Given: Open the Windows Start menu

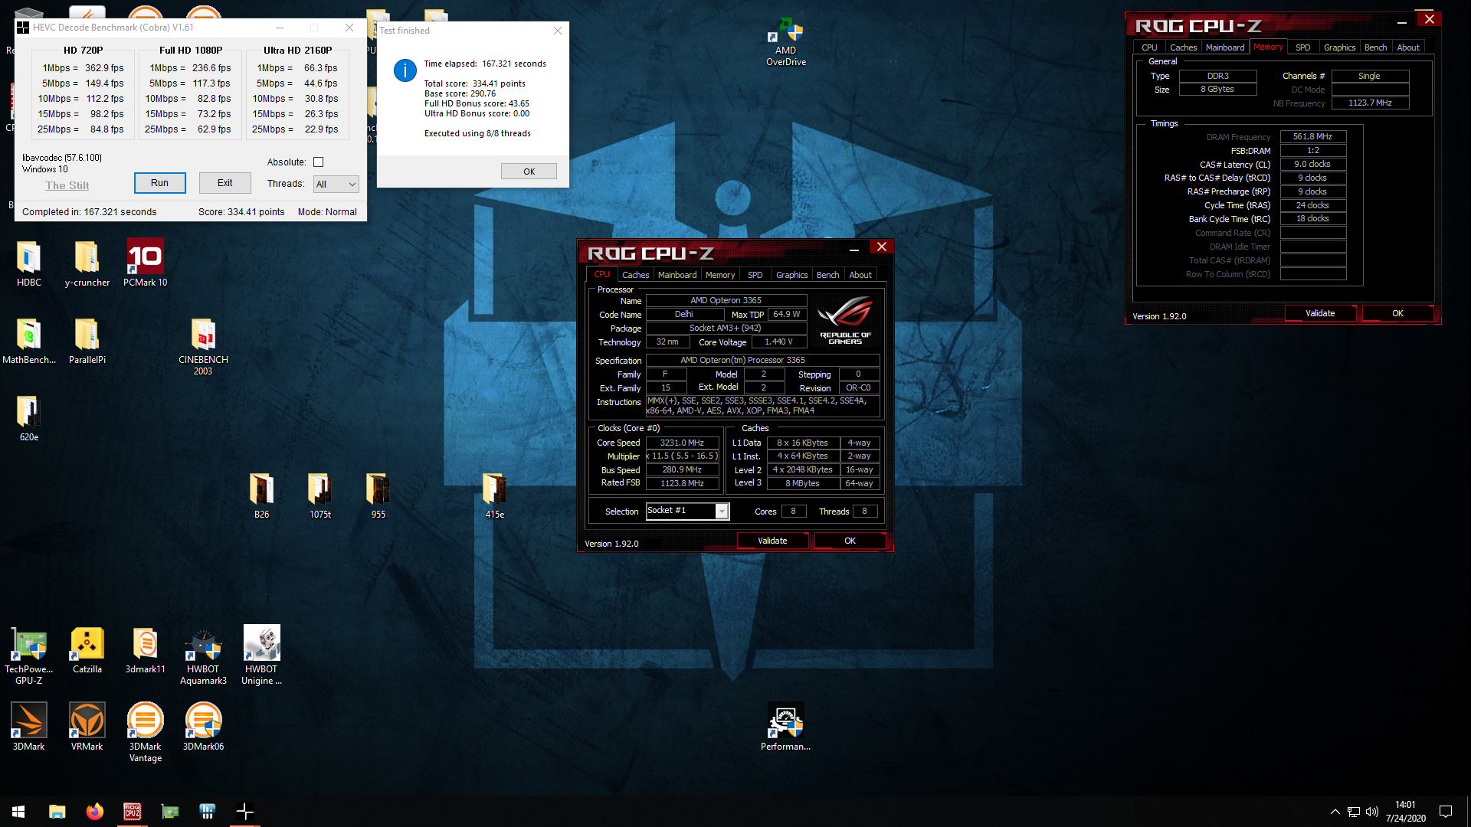Looking at the screenshot, I should [x=18, y=812].
